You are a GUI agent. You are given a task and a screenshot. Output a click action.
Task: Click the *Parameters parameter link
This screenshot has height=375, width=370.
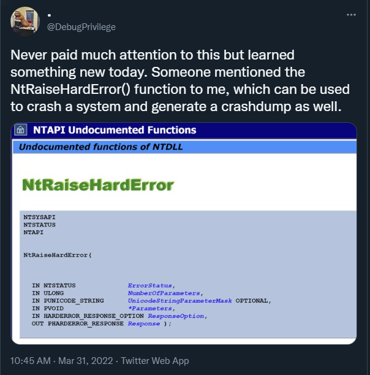pos(150,309)
